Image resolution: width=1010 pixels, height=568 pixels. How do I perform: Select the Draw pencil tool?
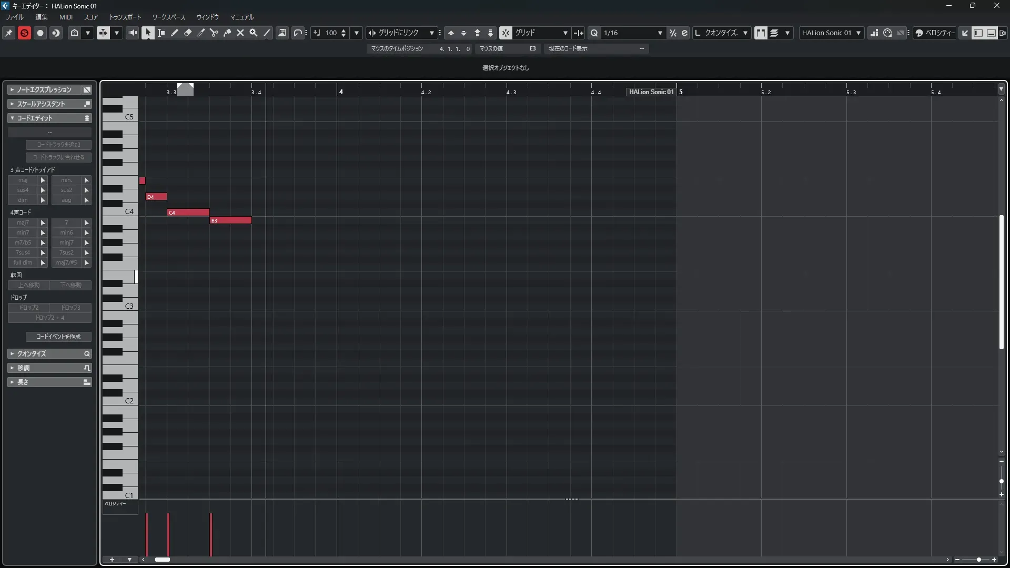[175, 33]
